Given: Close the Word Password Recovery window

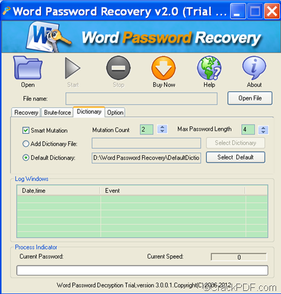Looking at the screenshot, I should pyautogui.click(x=272, y=11).
